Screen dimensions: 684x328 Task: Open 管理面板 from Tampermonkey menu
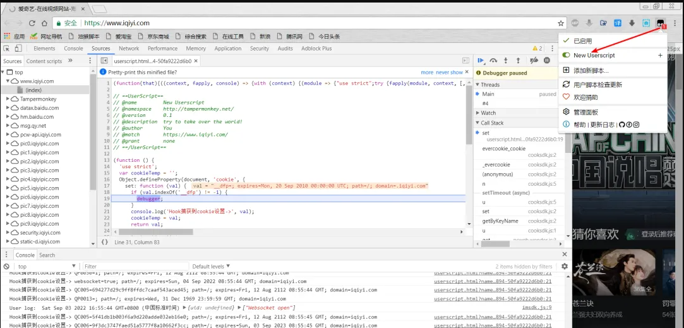tap(585, 112)
